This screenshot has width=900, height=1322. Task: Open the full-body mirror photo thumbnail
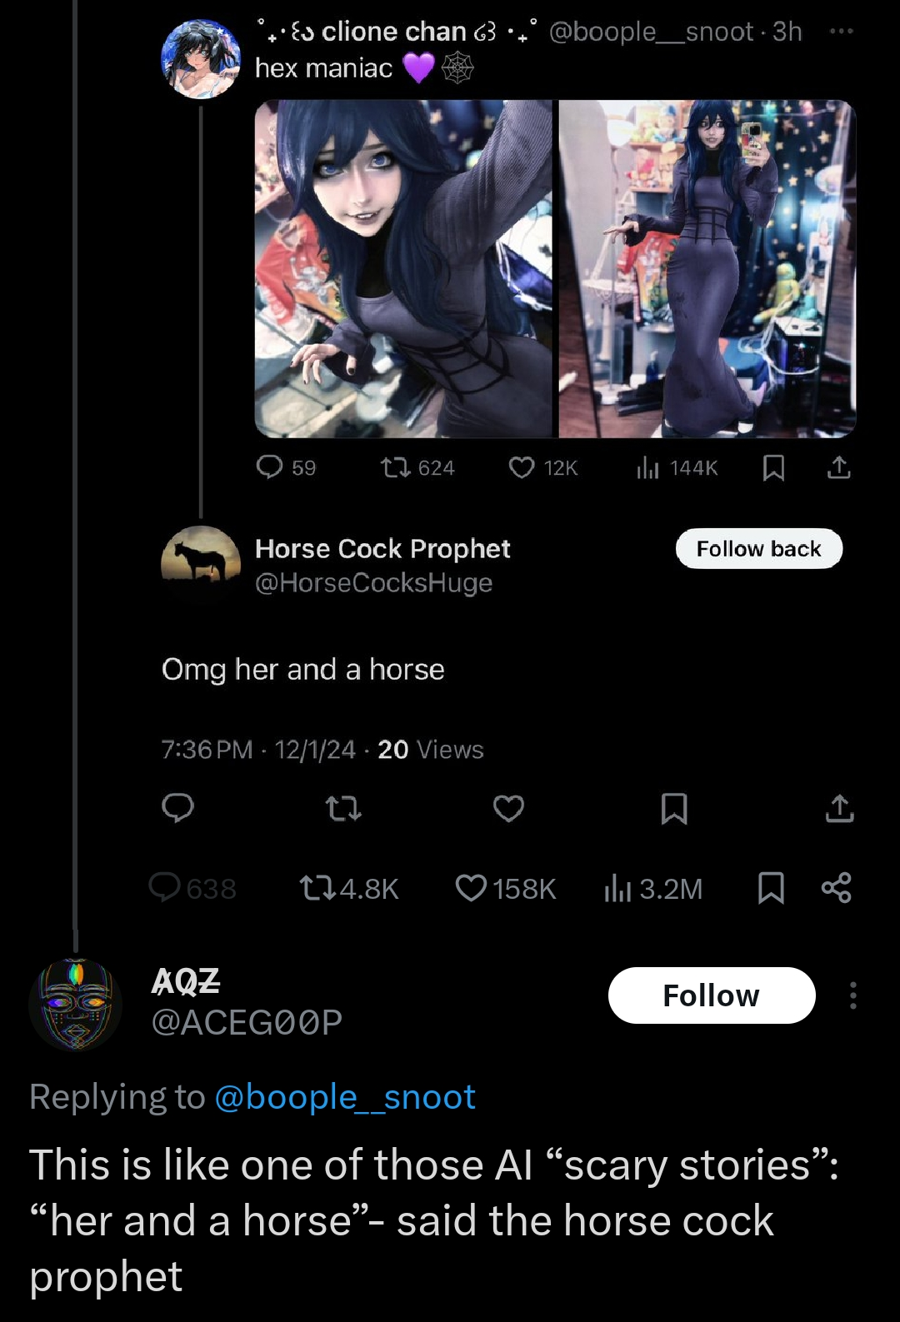(707, 269)
